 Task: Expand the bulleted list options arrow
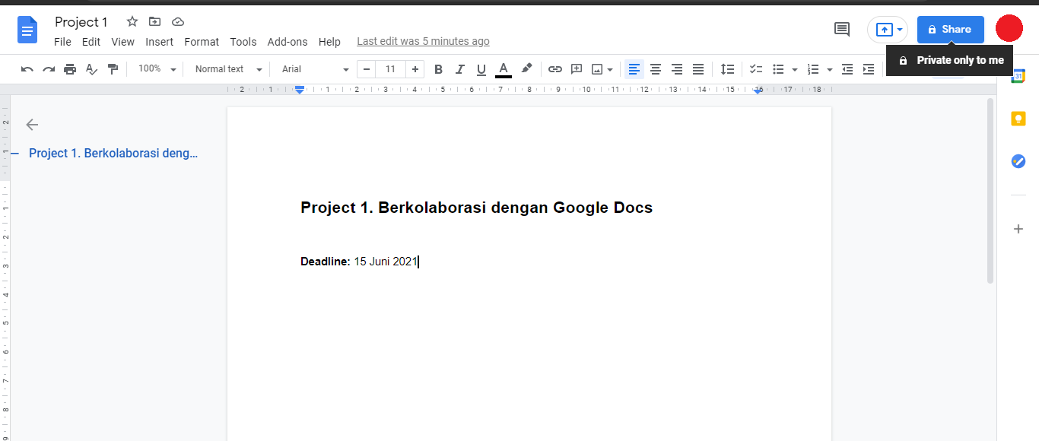click(795, 69)
